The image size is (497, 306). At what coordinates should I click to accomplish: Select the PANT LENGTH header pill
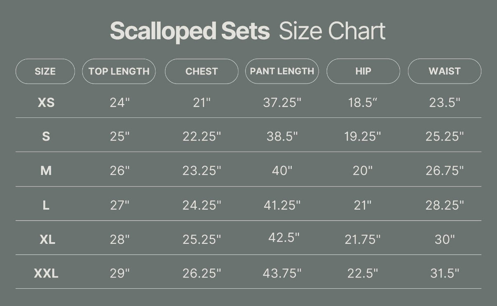(x=282, y=71)
